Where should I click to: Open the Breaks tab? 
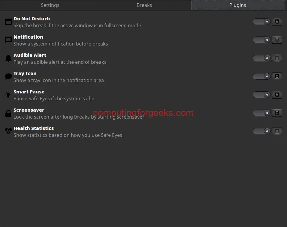[144, 5]
